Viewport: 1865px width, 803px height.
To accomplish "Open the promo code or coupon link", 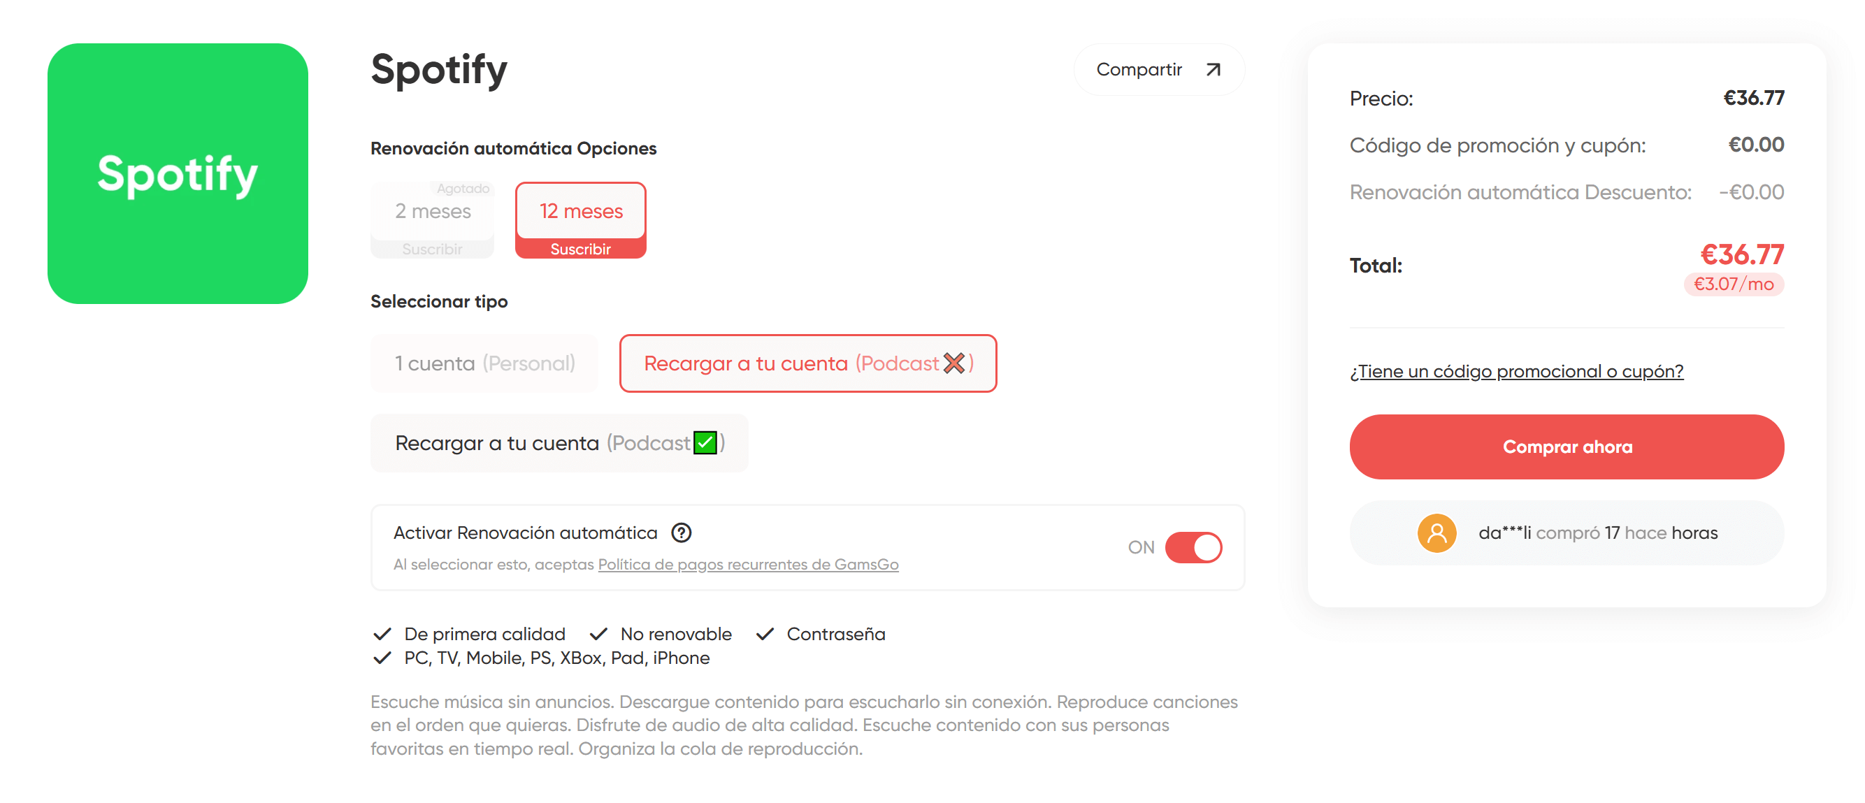I will (1516, 372).
